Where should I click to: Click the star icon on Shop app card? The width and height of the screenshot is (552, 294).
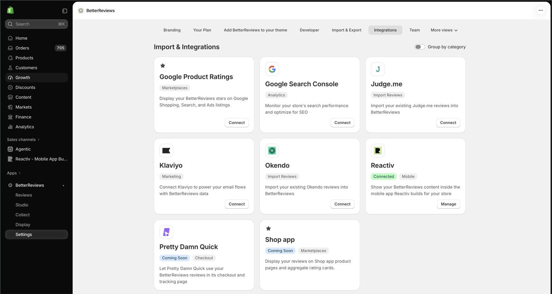click(268, 228)
